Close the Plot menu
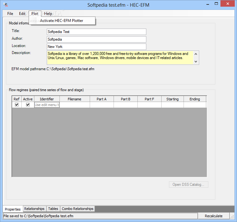 [35, 14]
